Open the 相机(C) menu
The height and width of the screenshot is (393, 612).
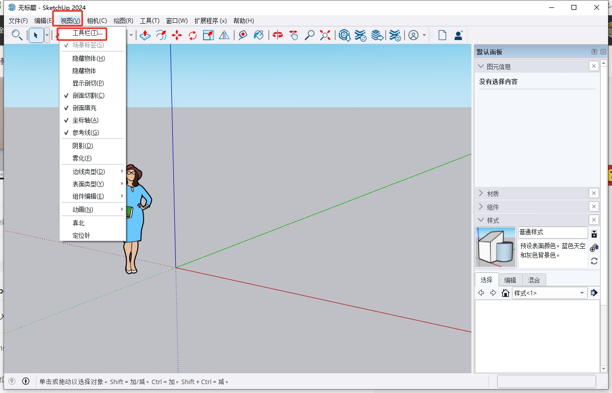pyautogui.click(x=97, y=21)
